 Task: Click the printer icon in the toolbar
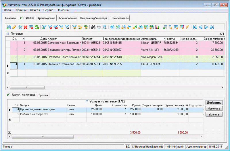tap(99, 27)
